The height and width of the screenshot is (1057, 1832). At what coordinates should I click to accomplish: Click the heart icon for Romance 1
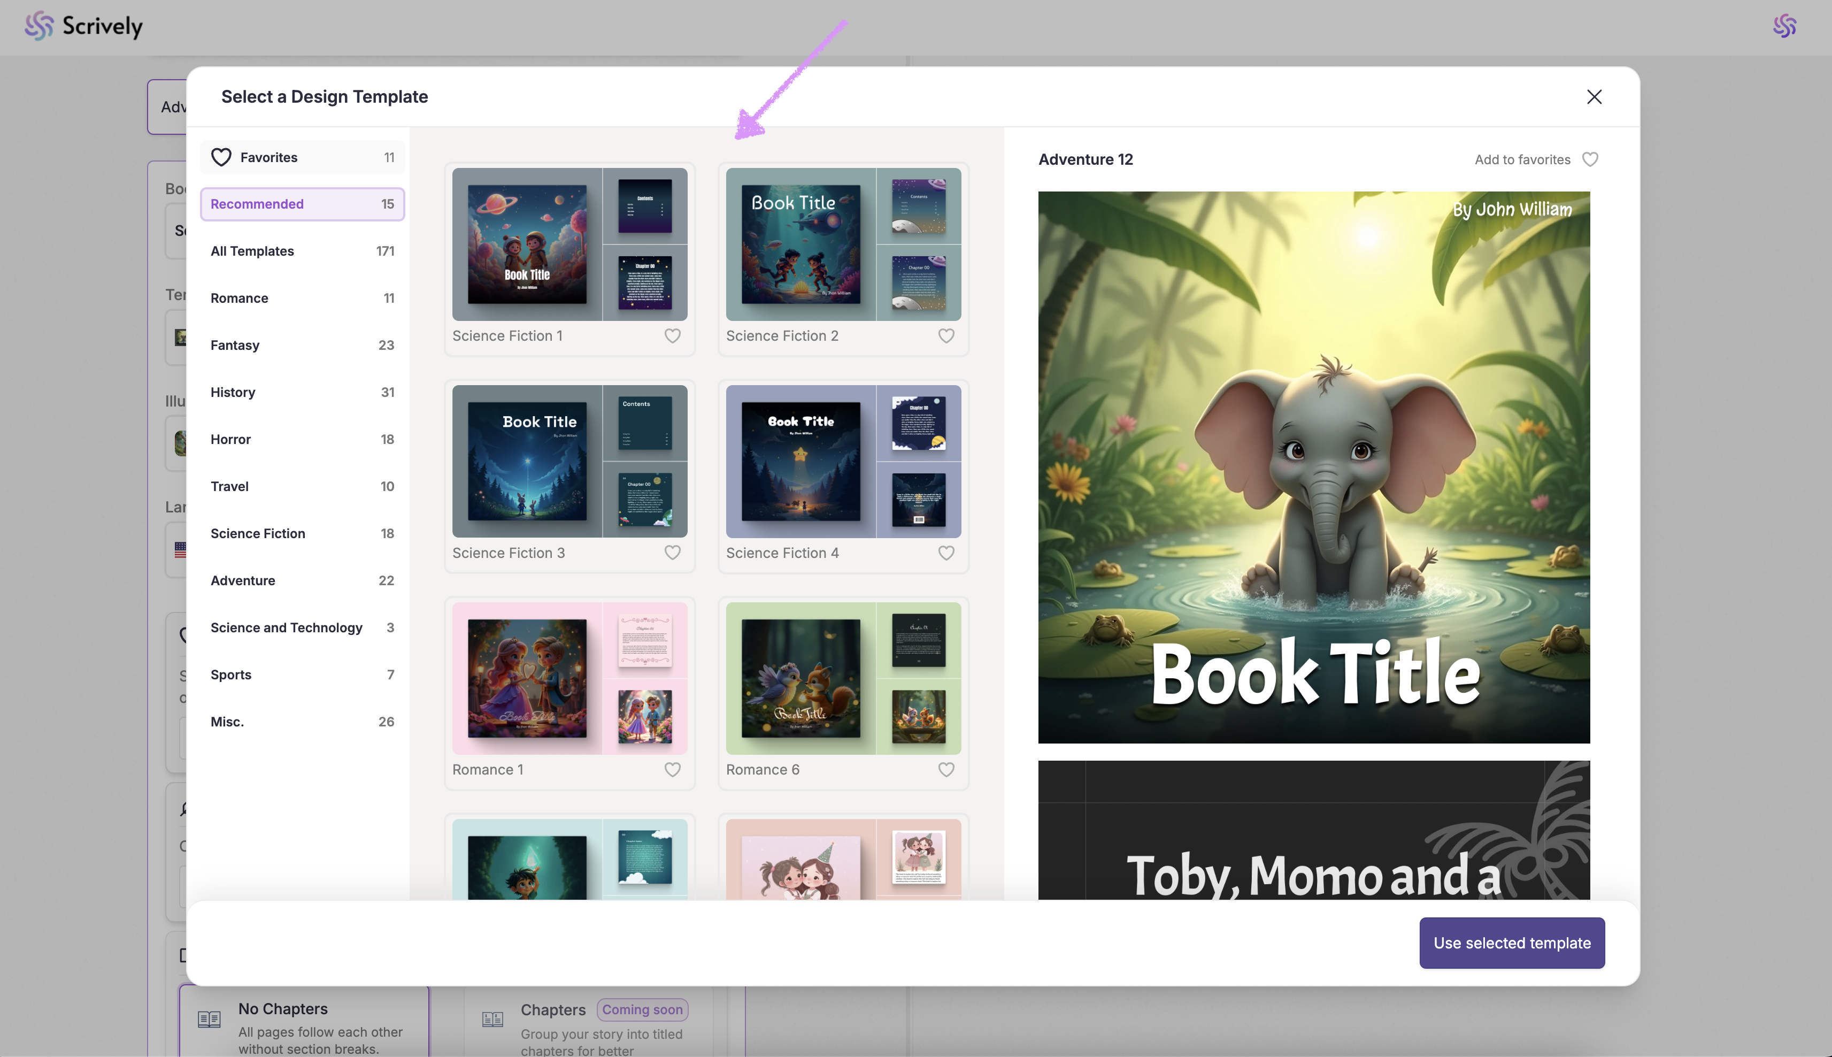(x=672, y=769)
